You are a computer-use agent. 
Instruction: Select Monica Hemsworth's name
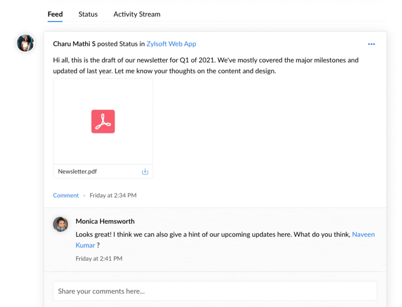(x=105, y=221)
